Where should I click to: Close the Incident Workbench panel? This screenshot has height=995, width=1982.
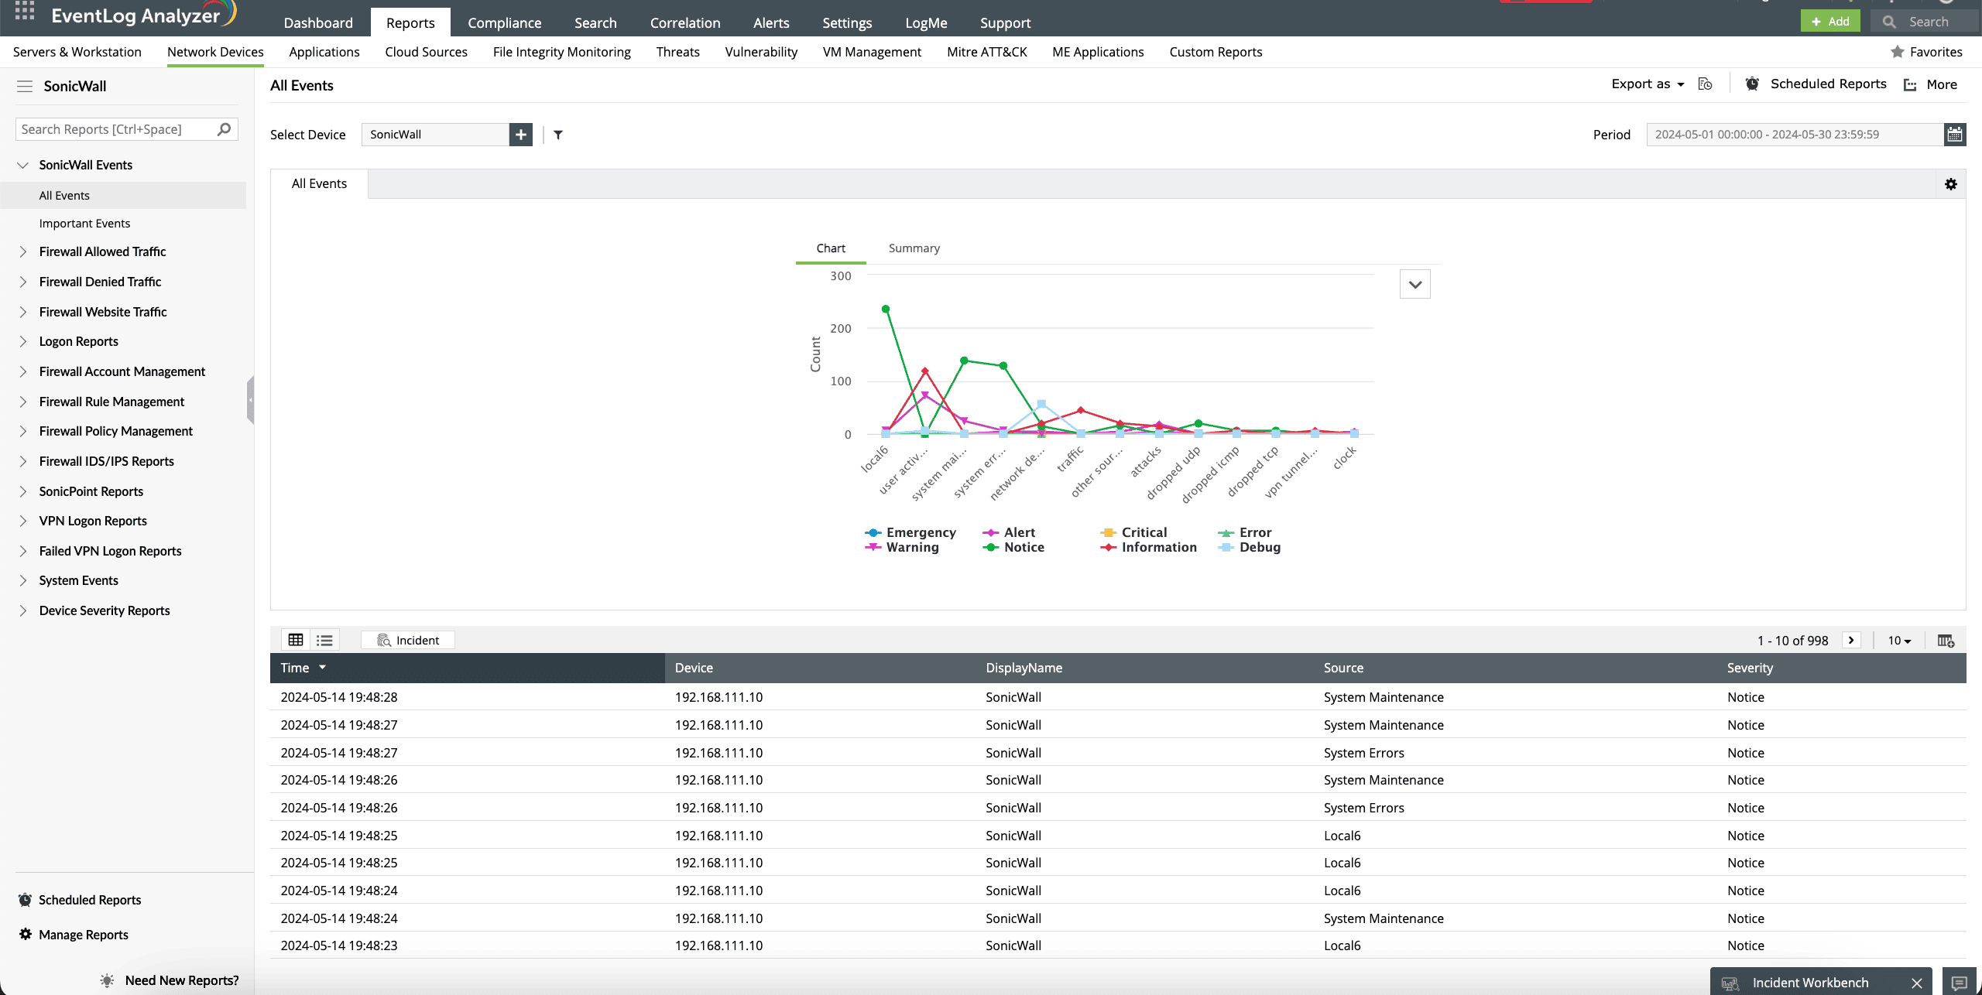click(1917, 983)
